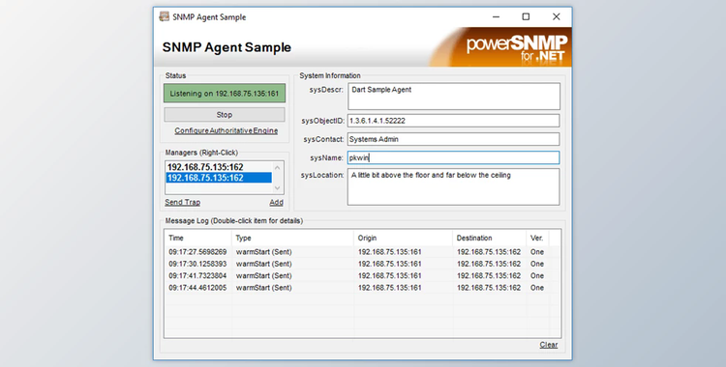The height and width of the screenshot is (367, 726).
Task: Click the sysName input field
Action: point(454,157)
